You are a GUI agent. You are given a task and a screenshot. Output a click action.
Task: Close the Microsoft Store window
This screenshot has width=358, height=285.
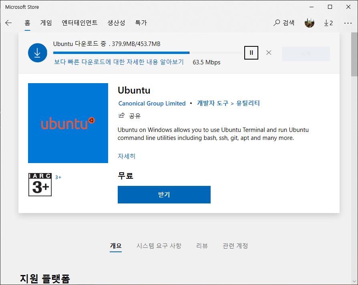pyautogui.click(x=348, y=7)
